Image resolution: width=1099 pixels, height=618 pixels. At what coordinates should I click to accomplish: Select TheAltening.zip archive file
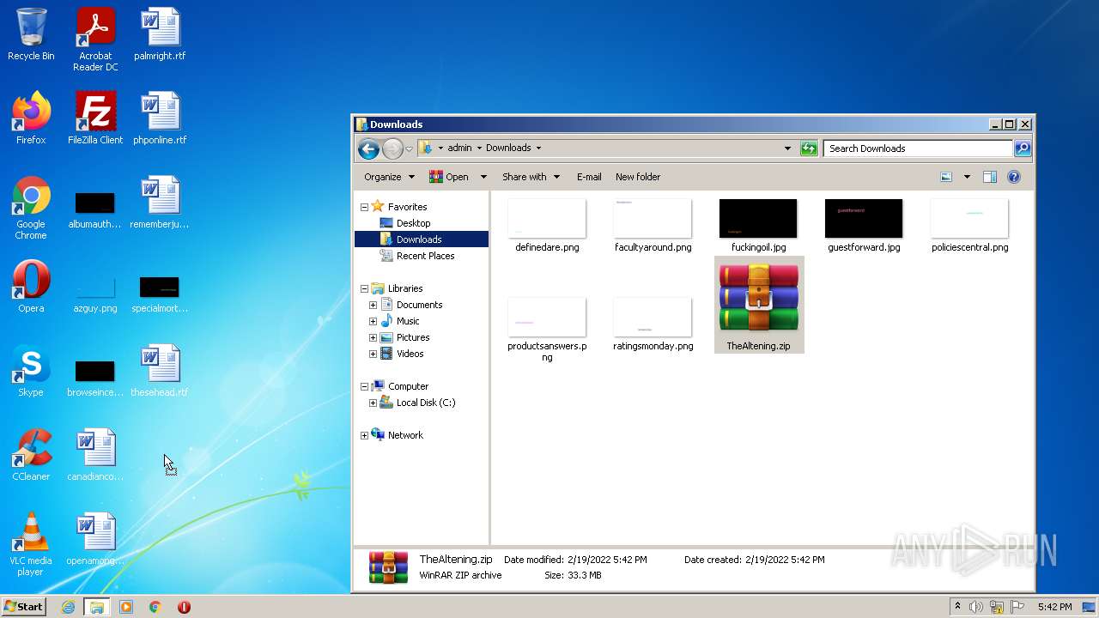[759, 305]
